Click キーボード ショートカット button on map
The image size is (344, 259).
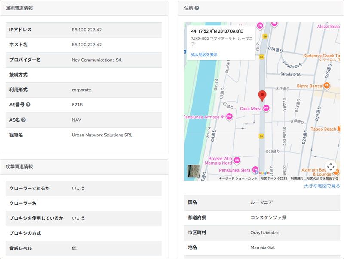[238, 178]
